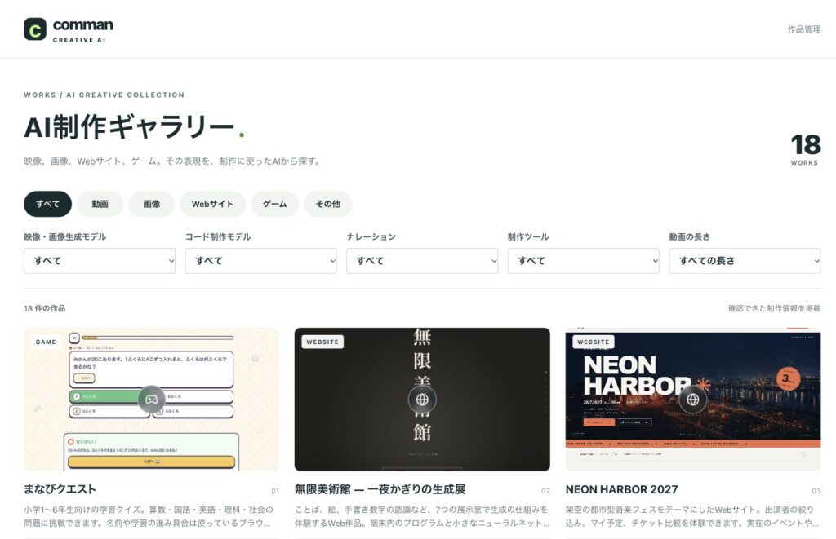The height and width of the screenshot is (539, 836).
Task: Open the ナレーション dropdown
Action: [422, 261]
